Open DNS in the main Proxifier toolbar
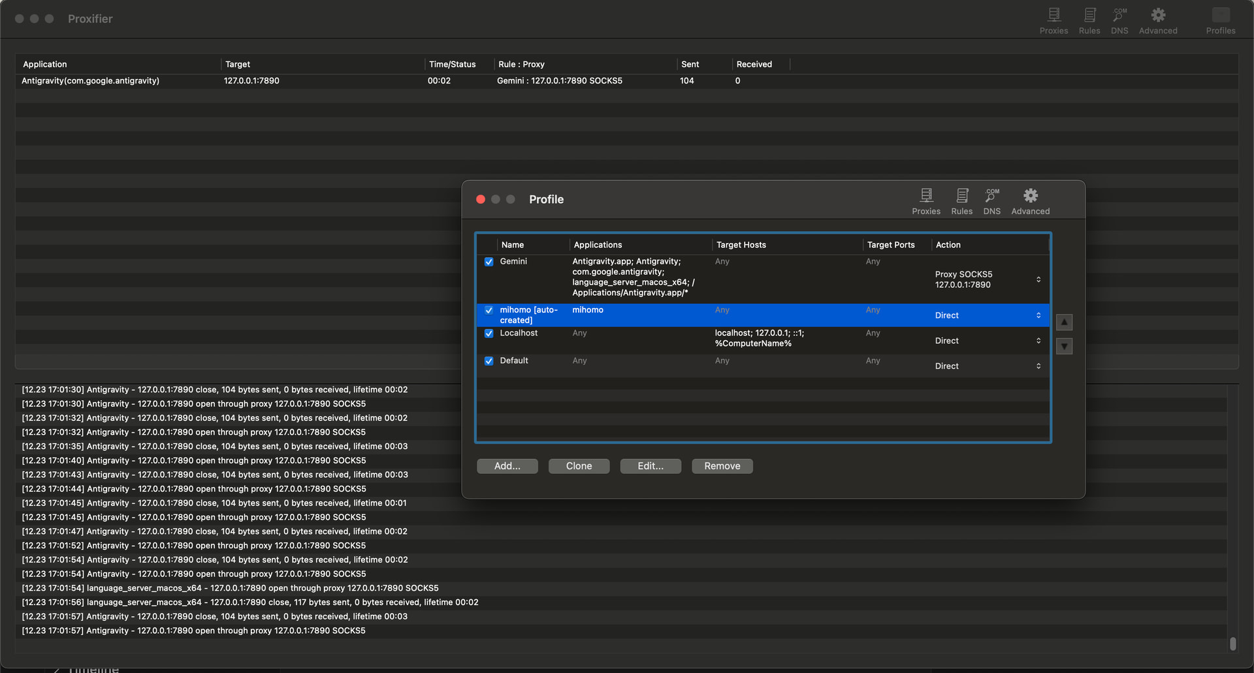This screenshot has width=1254, height=673. [1119, 21]
